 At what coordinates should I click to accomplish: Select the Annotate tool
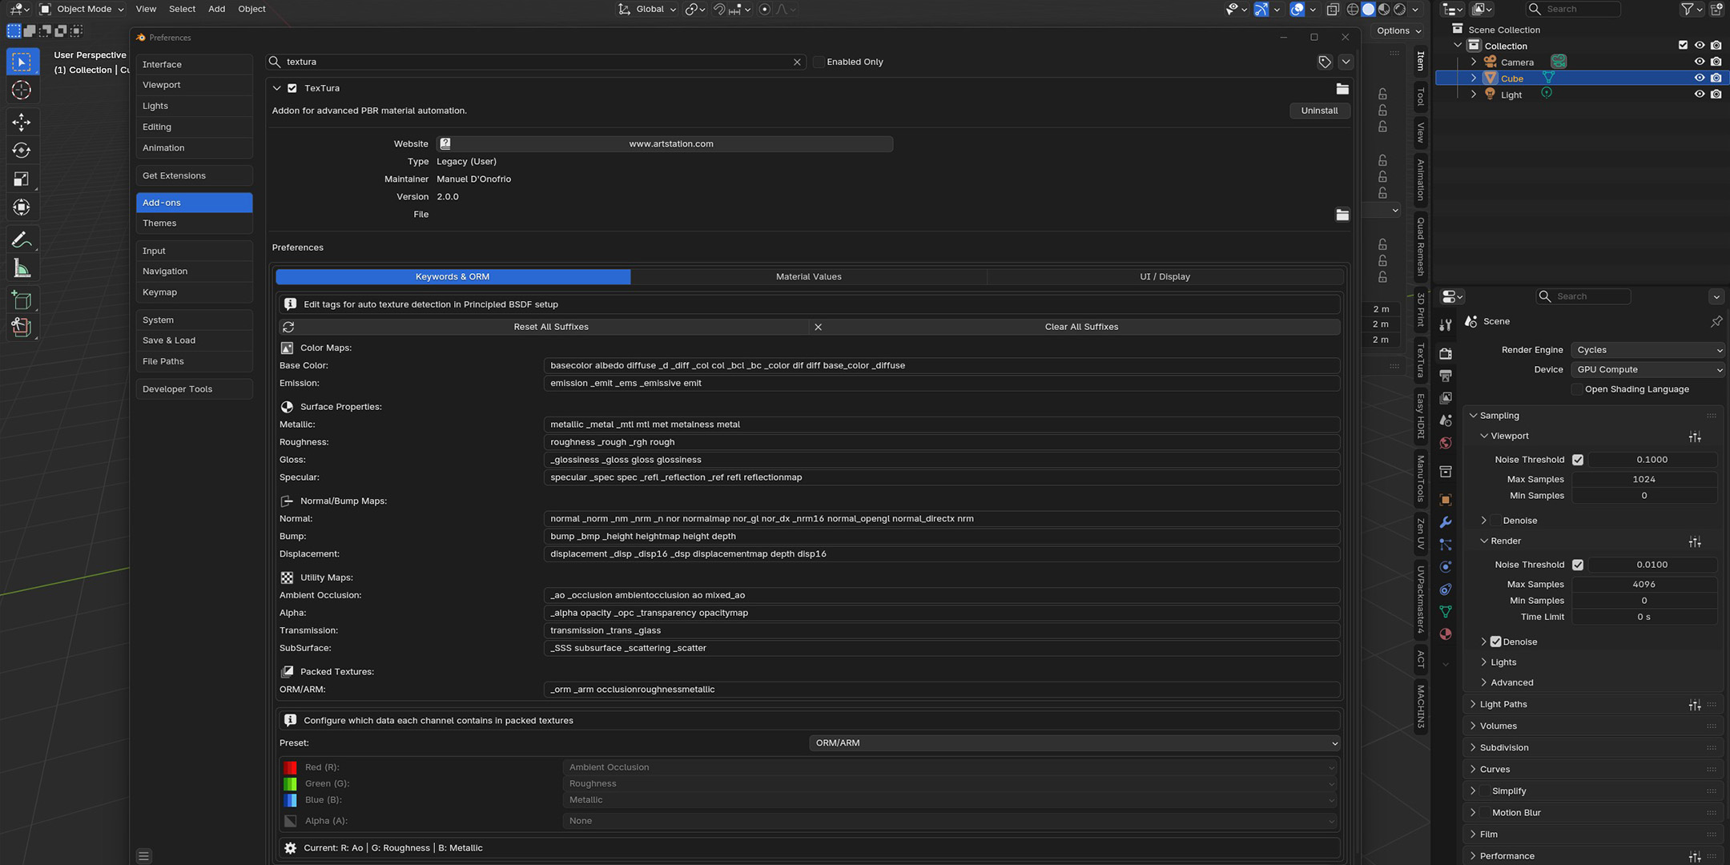(22, 239)
